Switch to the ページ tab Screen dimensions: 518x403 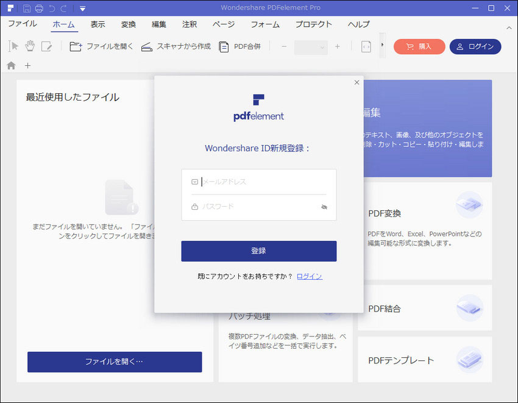click(x=224, y=24)
